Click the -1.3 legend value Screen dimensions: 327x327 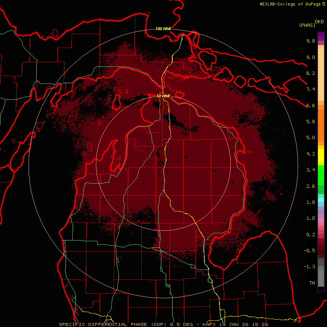pos(309,267)
